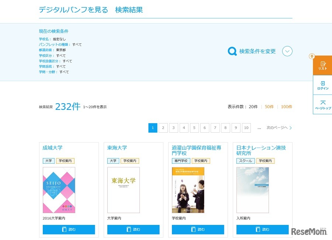
Task: Read 道灌山学園 pamphlet with 読む button
Action: [198, 229]
